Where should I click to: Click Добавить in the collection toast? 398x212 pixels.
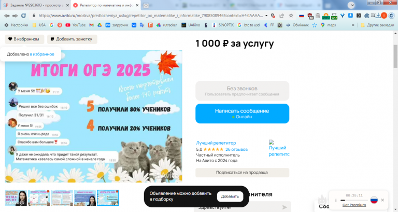(x=230, y=196)
